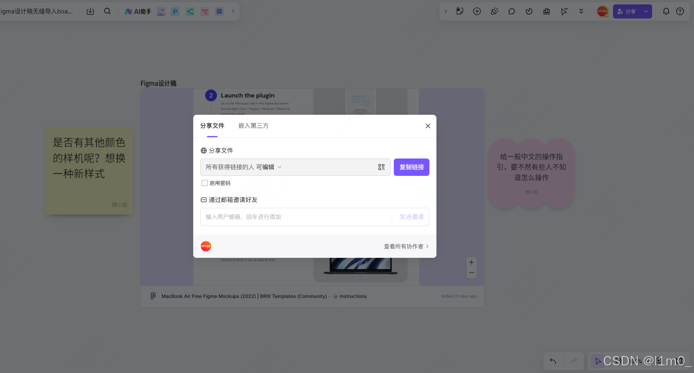694x373 pixels.
Task: Click the PPTGO user avatar in the top bar
Action: (x=602, y=11)
